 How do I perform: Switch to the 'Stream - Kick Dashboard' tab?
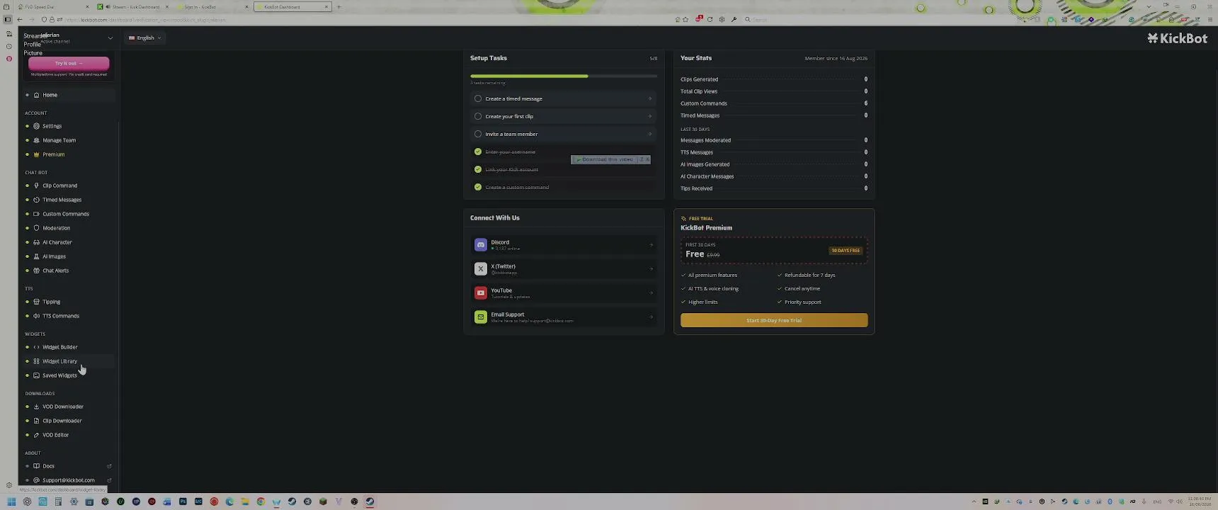(x=133, y=7)
